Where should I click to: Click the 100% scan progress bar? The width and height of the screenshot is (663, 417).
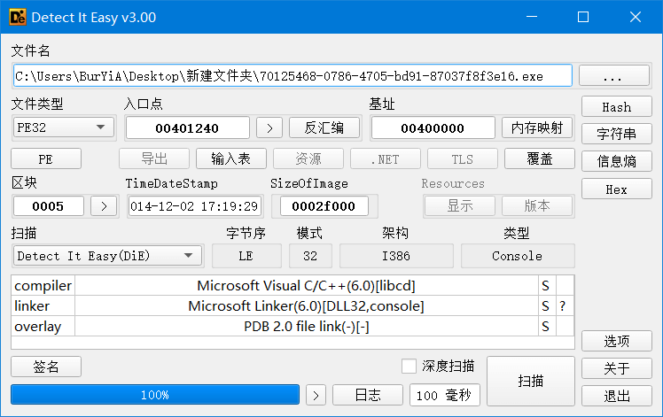155,395
